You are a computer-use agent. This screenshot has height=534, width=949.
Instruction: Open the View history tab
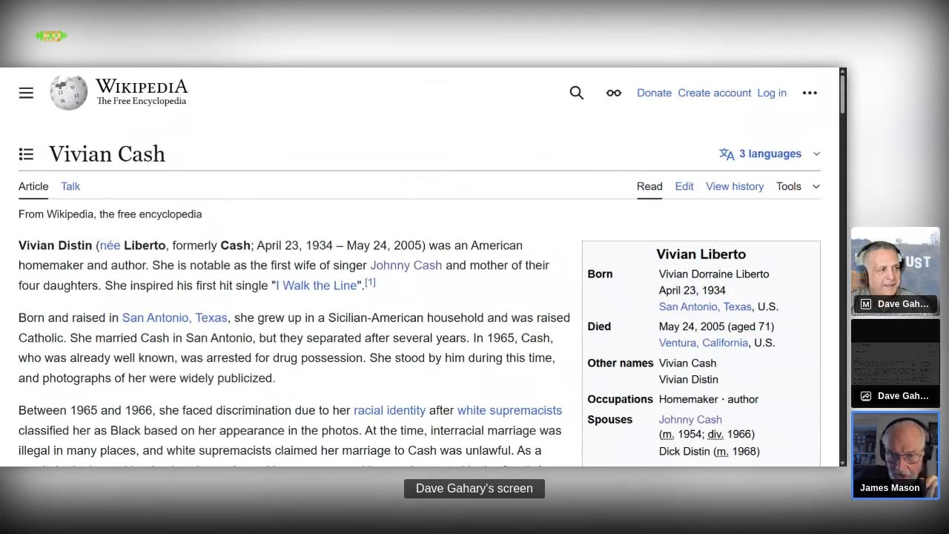click(735, 186)
